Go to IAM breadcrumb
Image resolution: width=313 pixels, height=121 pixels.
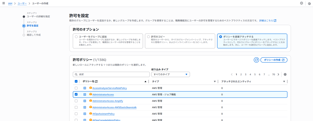10,3
